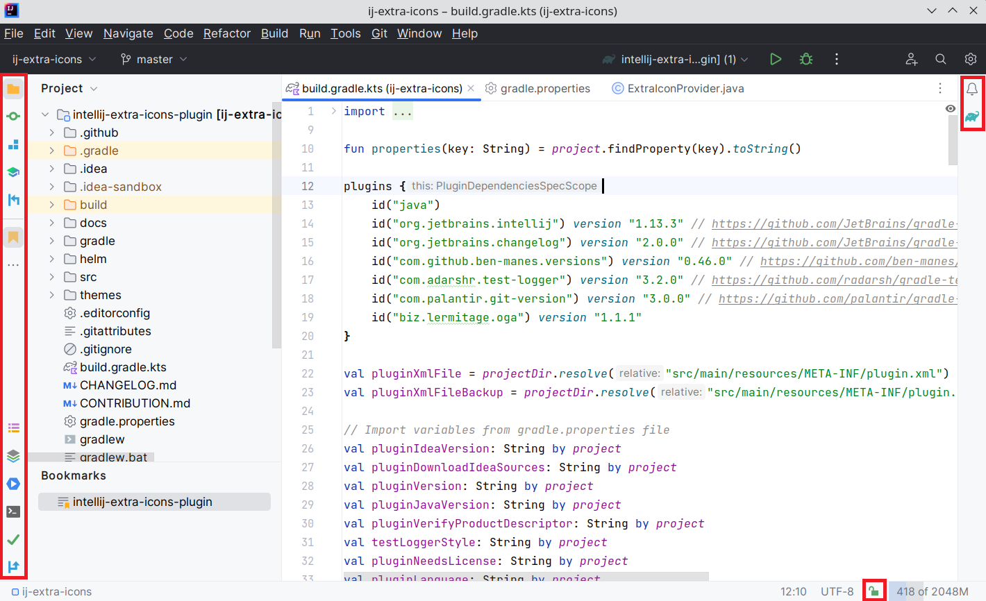Image resolution: width=986 pixels, height=601 pixels.
Task: Click the 12:10 line-column indicator
Action: click(x=794, y=591)
